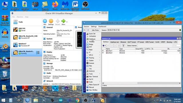
Task: Open Bridge in WinBox sidebar
Action: [x=91, y=44]
